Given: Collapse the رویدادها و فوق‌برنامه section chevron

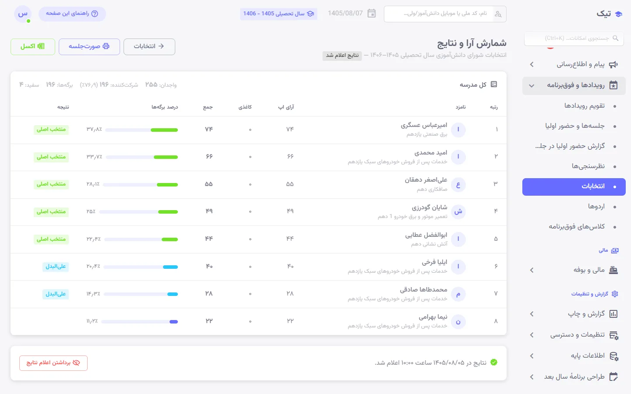Looking at the screenshot, I should point(532,86).
